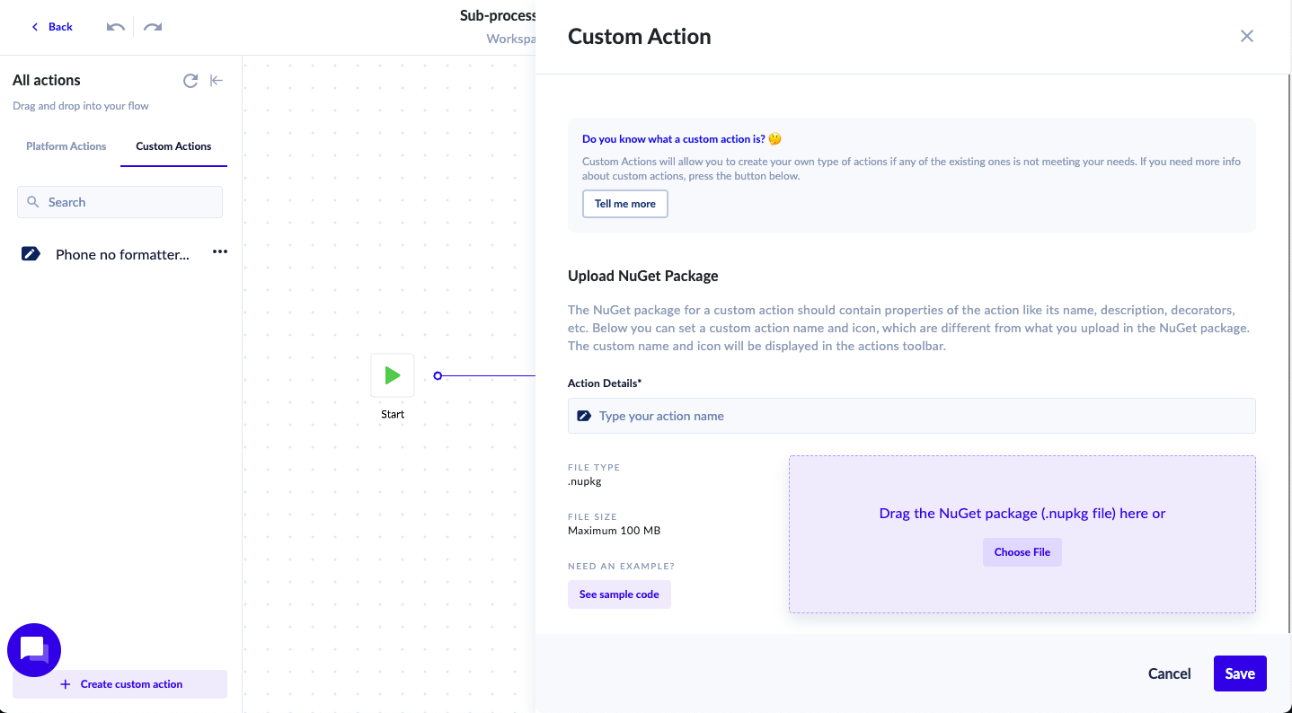Collapse the All actions panel
1292x713 pixels.
(x=216, y=81)
